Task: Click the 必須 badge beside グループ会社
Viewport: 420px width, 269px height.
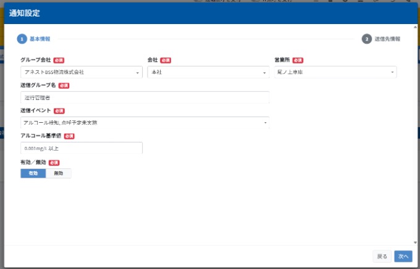Action: [x=59, y=60]
